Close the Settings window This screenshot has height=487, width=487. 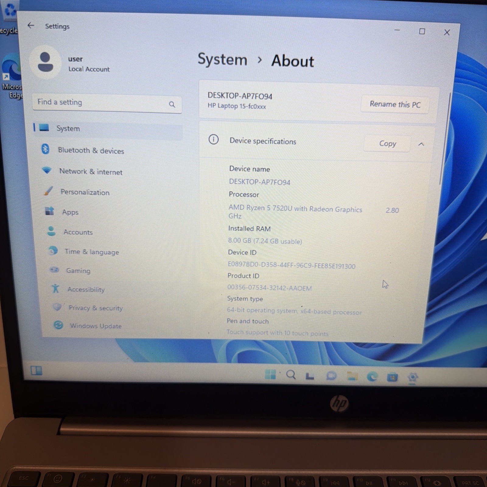(447, 32)
